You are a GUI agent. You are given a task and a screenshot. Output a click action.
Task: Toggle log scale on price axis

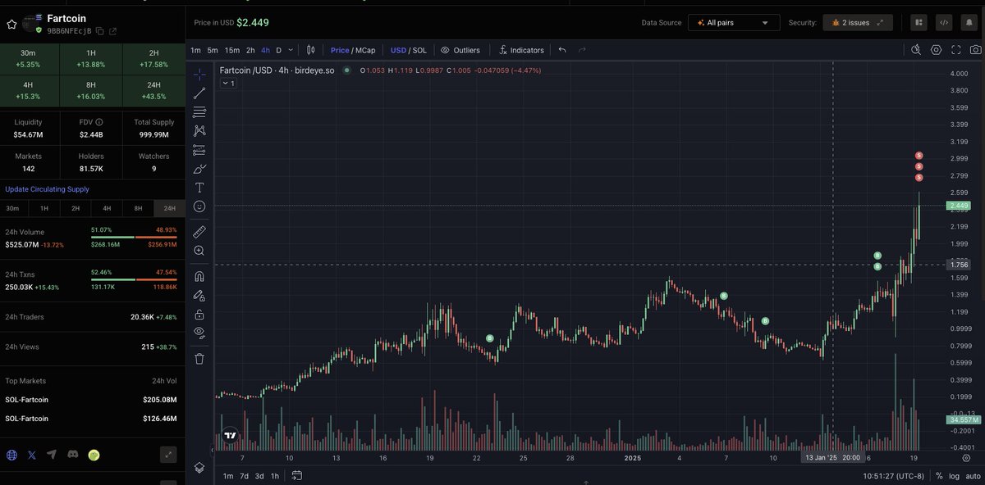pos(954,475)
